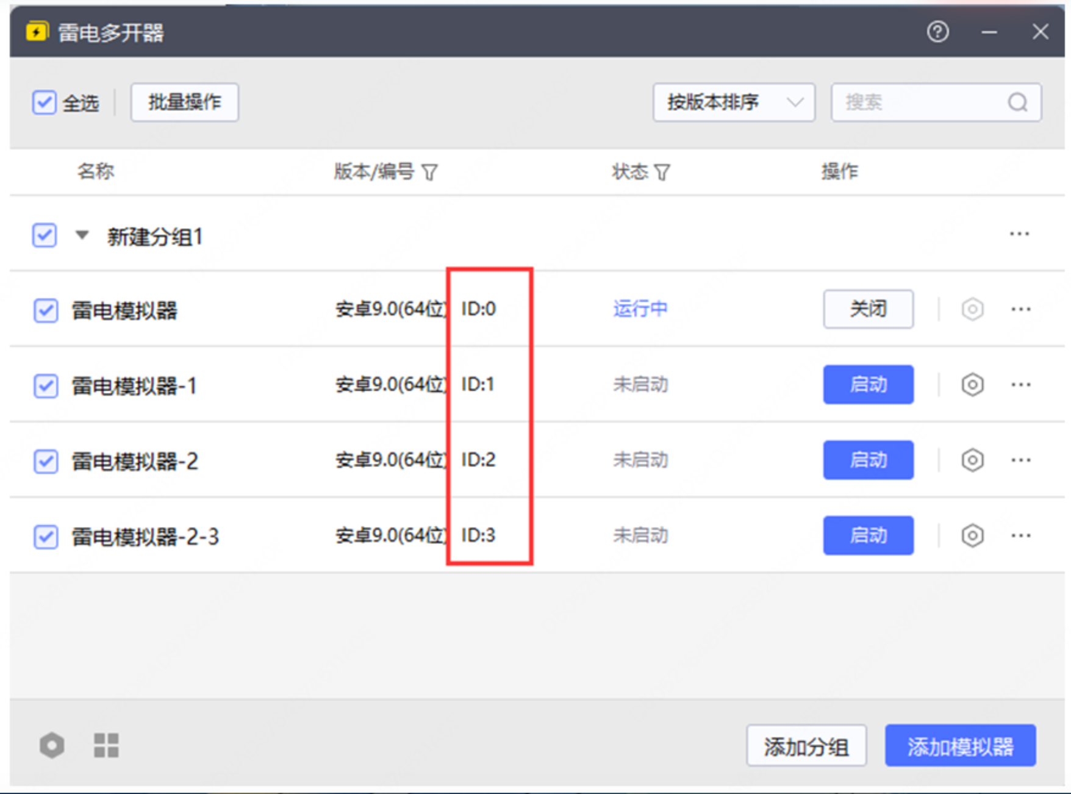Click 安卓9.0(64位) version of 雷电模拟器-2
Screen dimensions: 1071x794
tap(391, 460)
